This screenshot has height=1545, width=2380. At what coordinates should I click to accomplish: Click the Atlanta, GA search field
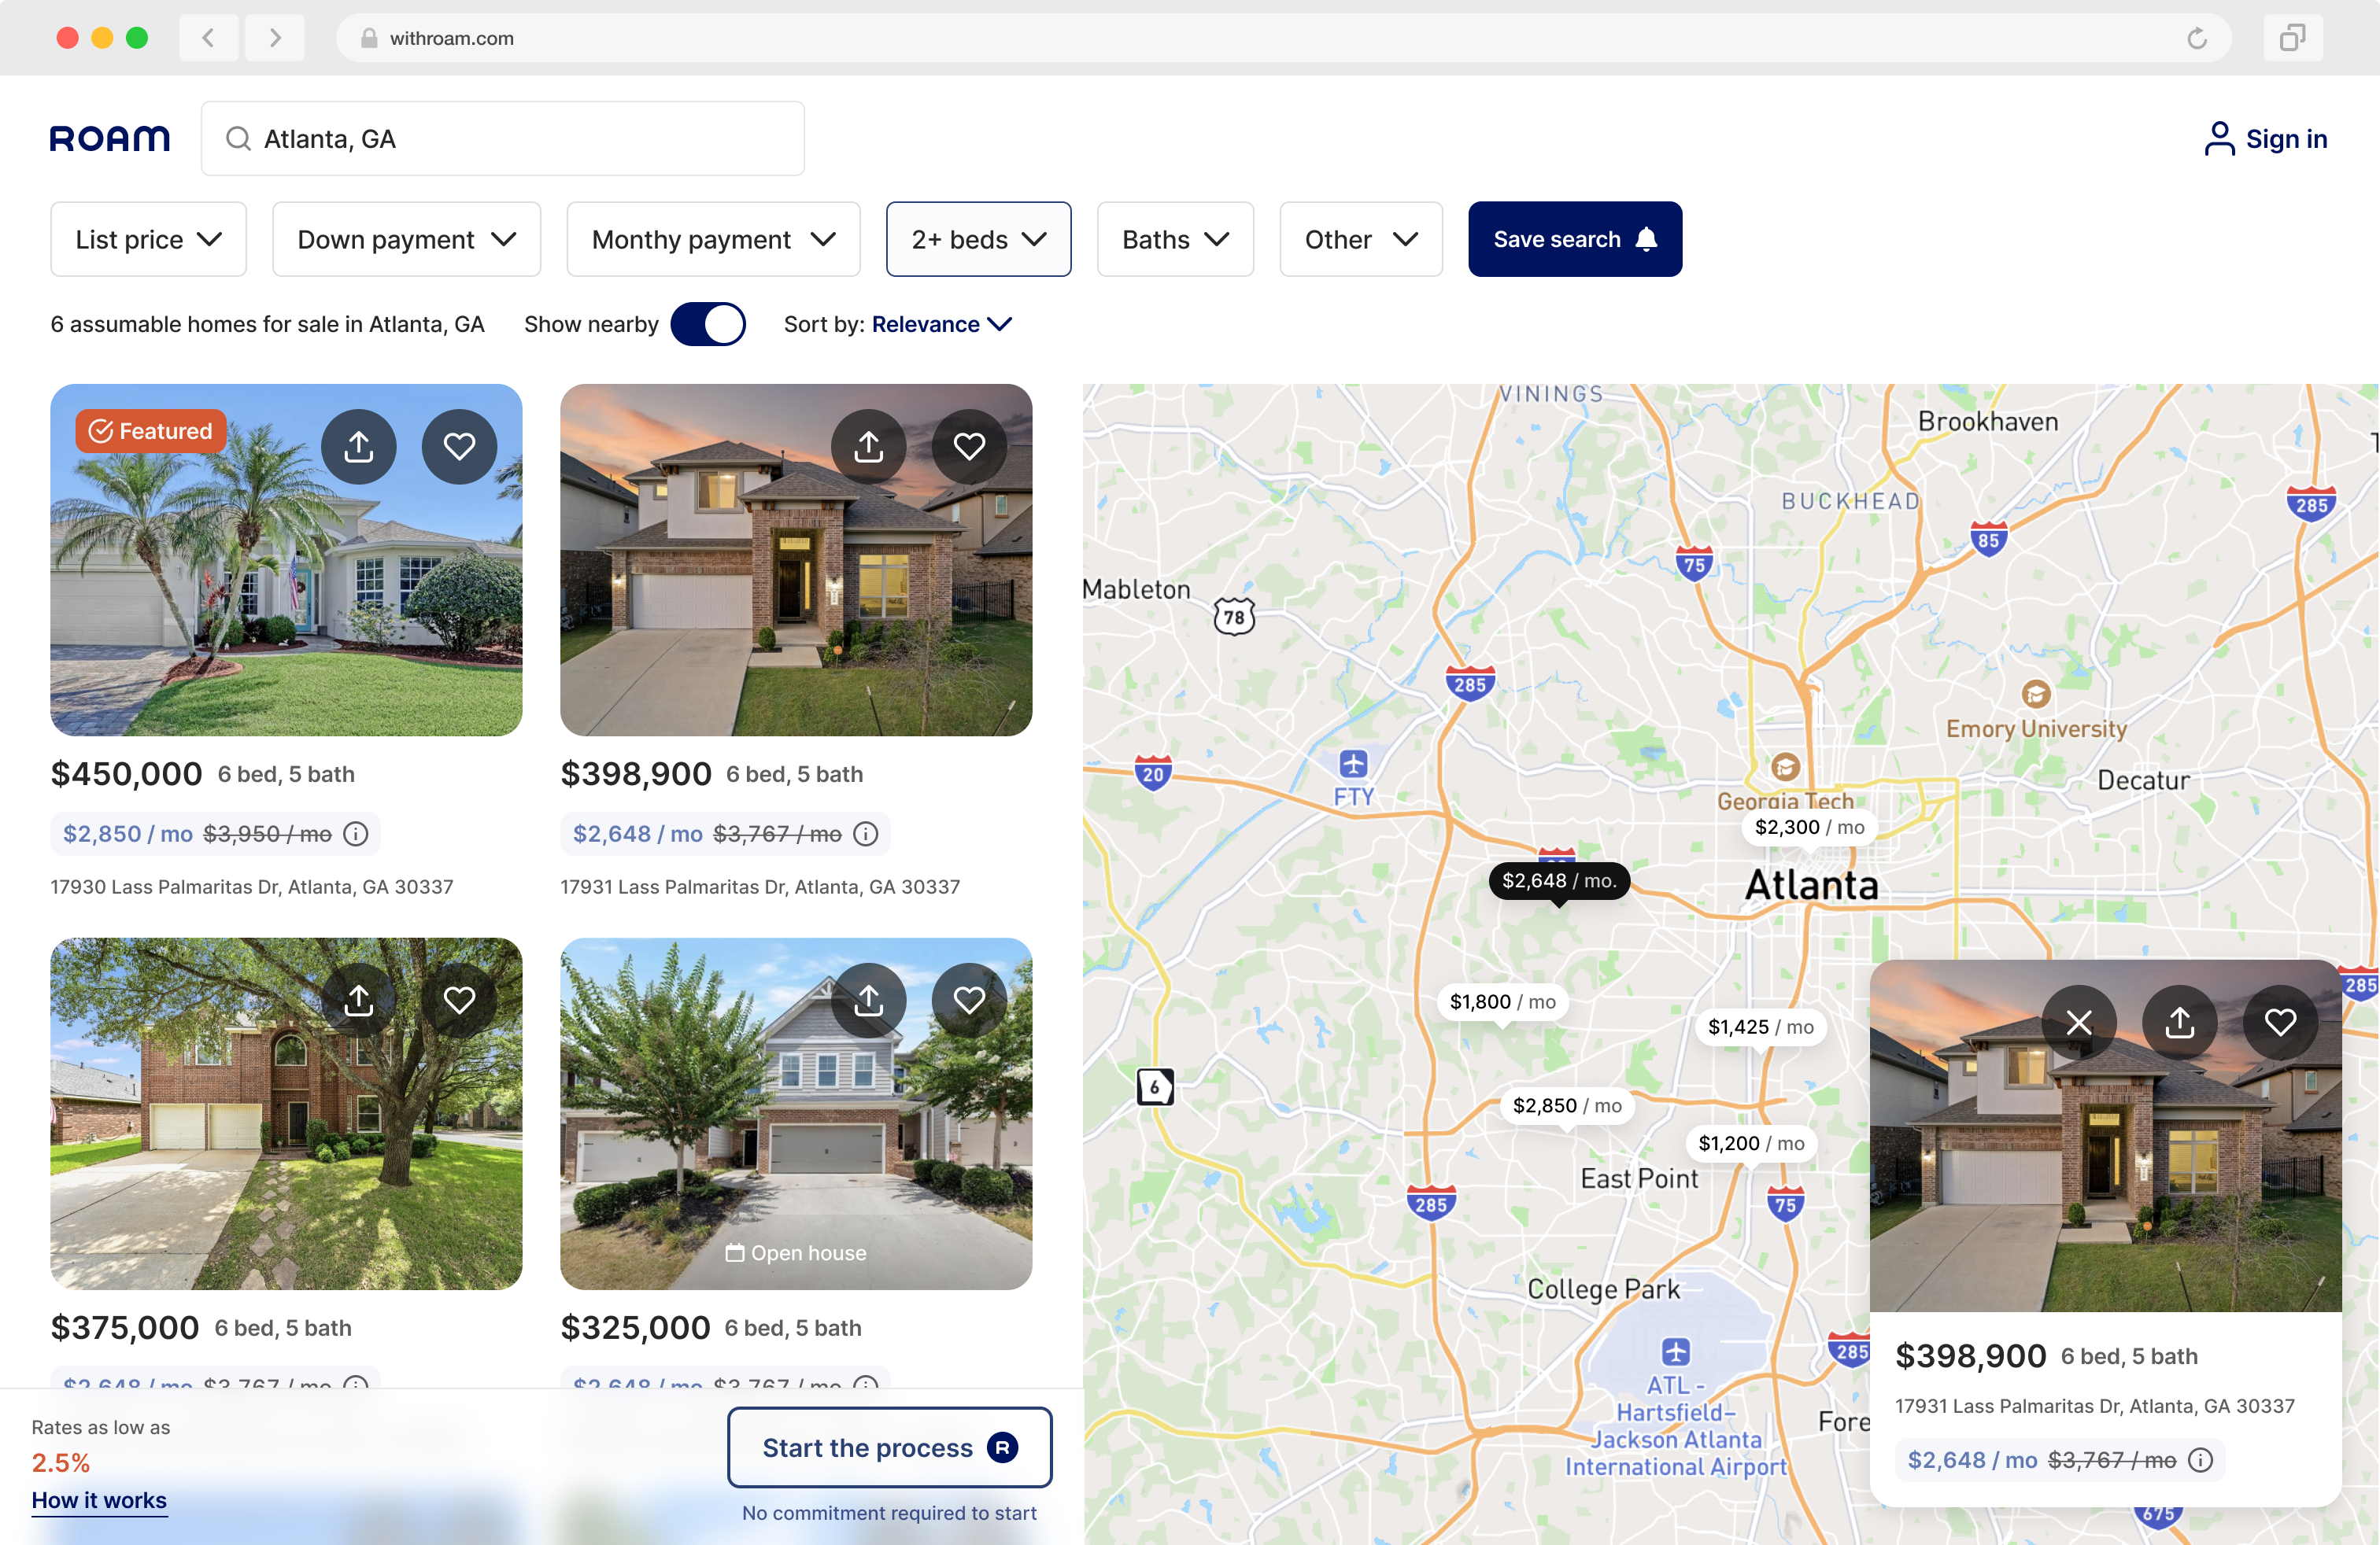click(x=503, y=138)
